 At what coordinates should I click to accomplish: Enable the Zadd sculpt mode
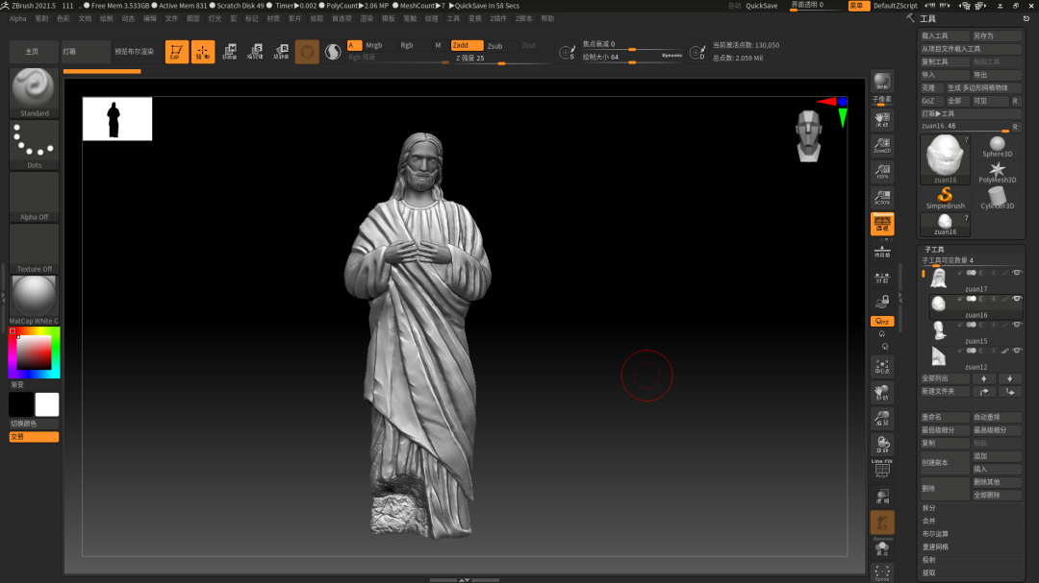coord(467,45)
